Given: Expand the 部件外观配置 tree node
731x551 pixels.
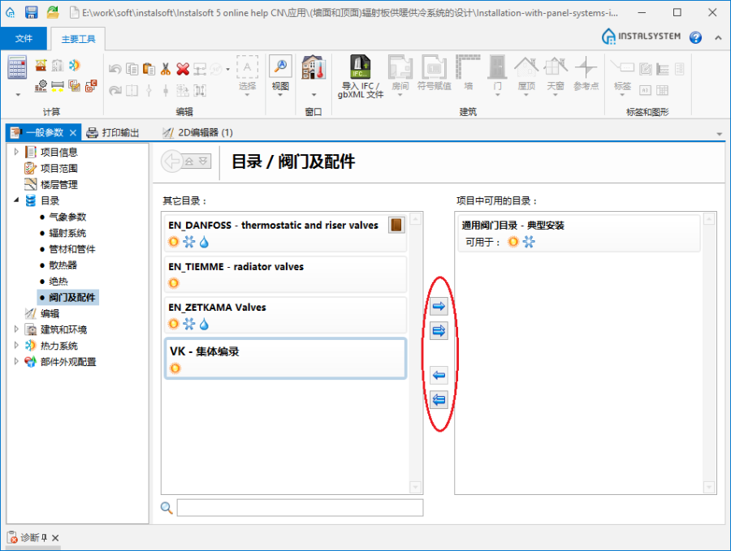Looking at the screenshot, I should pyautogui.click(x=16, y=361).
